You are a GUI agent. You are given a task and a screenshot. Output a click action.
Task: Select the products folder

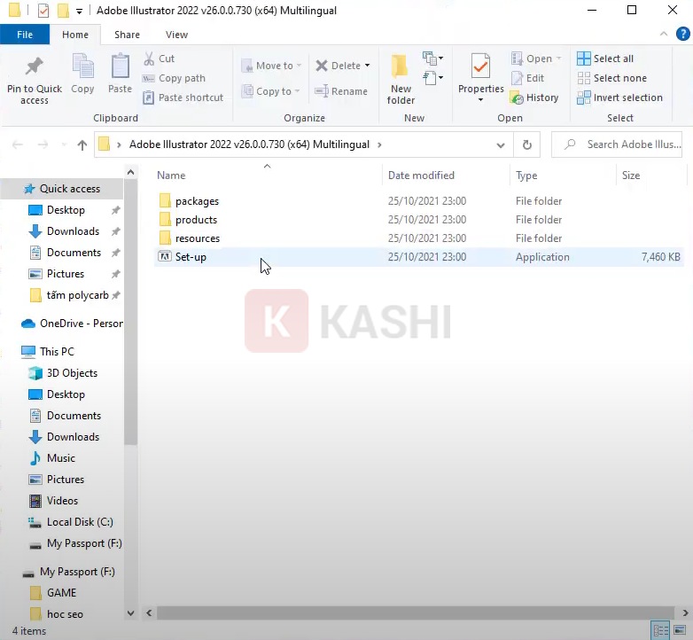click(x=196, y=220)
